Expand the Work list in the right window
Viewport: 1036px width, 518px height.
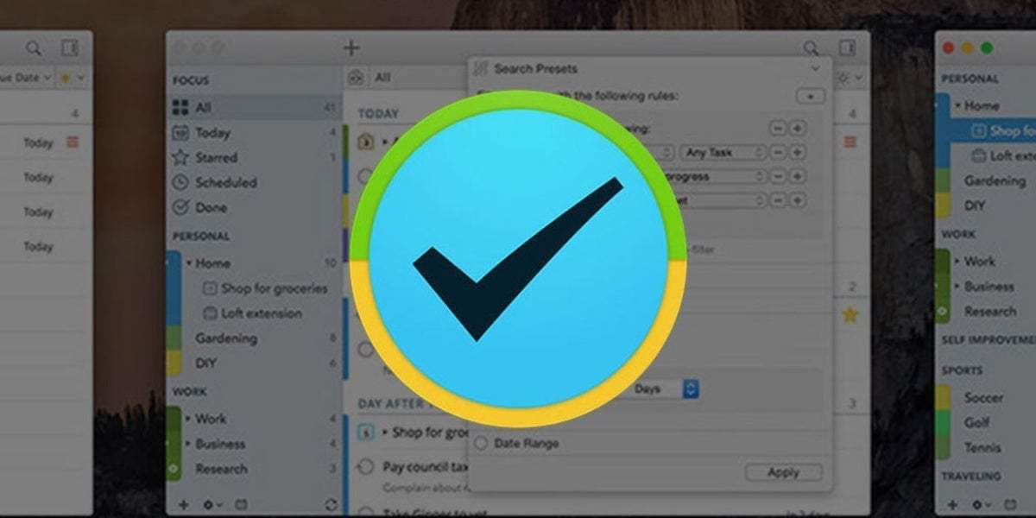pyautogui.click(x=957, y=261)
